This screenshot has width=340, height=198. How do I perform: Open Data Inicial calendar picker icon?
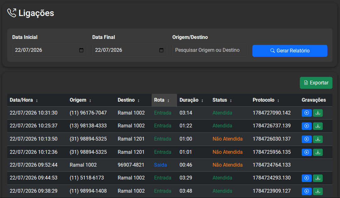click(x=81, y=50)
